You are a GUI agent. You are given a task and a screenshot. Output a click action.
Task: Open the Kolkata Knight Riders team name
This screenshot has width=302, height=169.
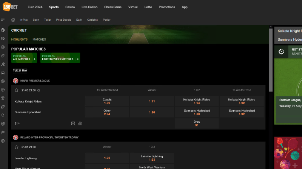coord(28,101)
